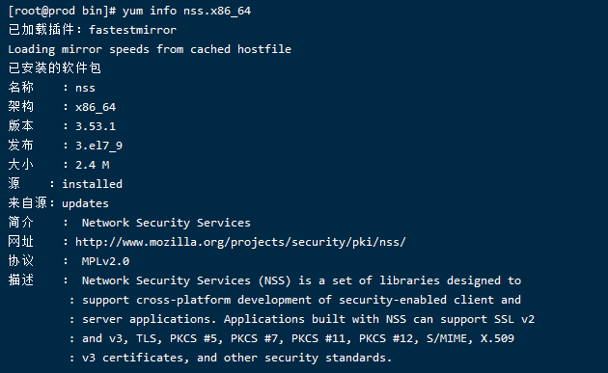This screenshot has height=373, width=608.
Task: Click the fastestmirror plugin name
Action: pos(132,30)
